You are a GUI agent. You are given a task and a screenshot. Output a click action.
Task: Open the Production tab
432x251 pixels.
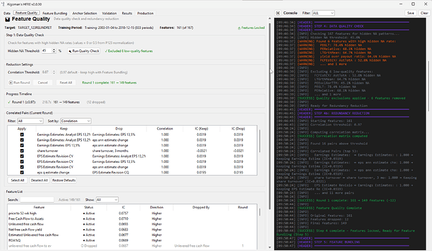[145, 13]
